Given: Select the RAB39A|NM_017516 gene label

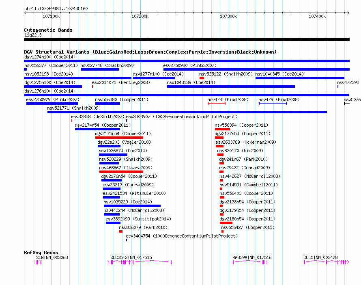Looking at the screenshot, I should pos(252,257).
